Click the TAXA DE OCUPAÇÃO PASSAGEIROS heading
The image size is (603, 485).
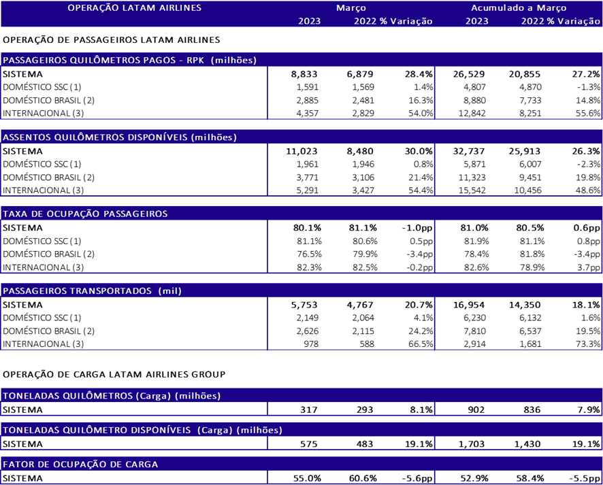(x=85, y=214)
